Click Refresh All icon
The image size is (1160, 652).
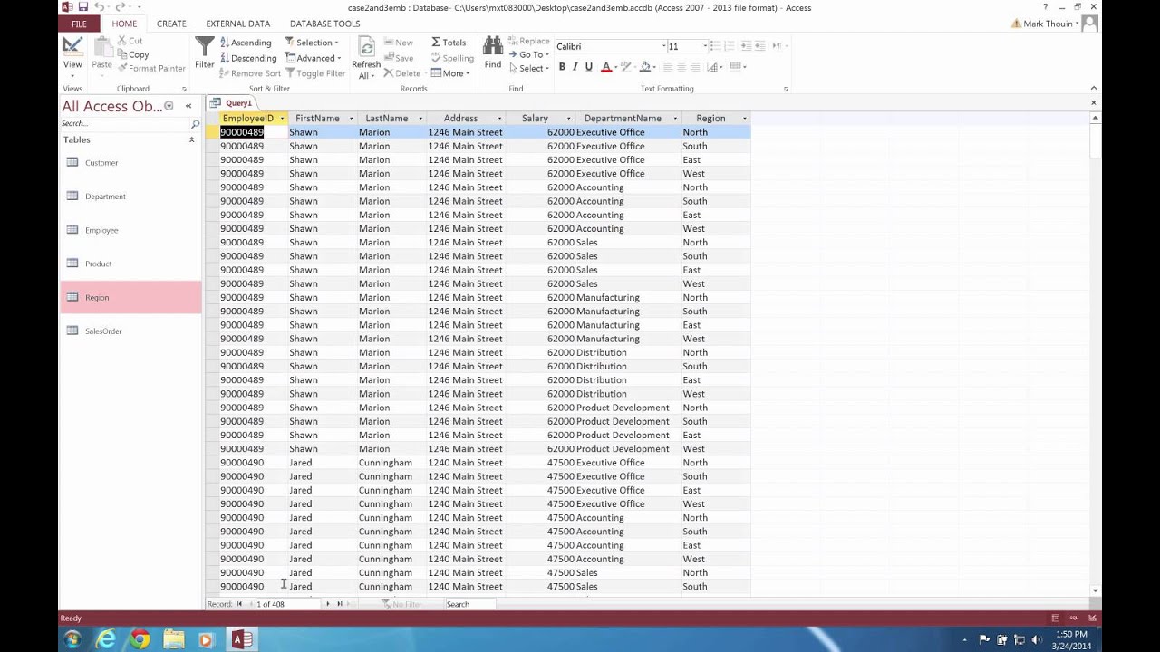pyautogui.click(x=366, y=58)
